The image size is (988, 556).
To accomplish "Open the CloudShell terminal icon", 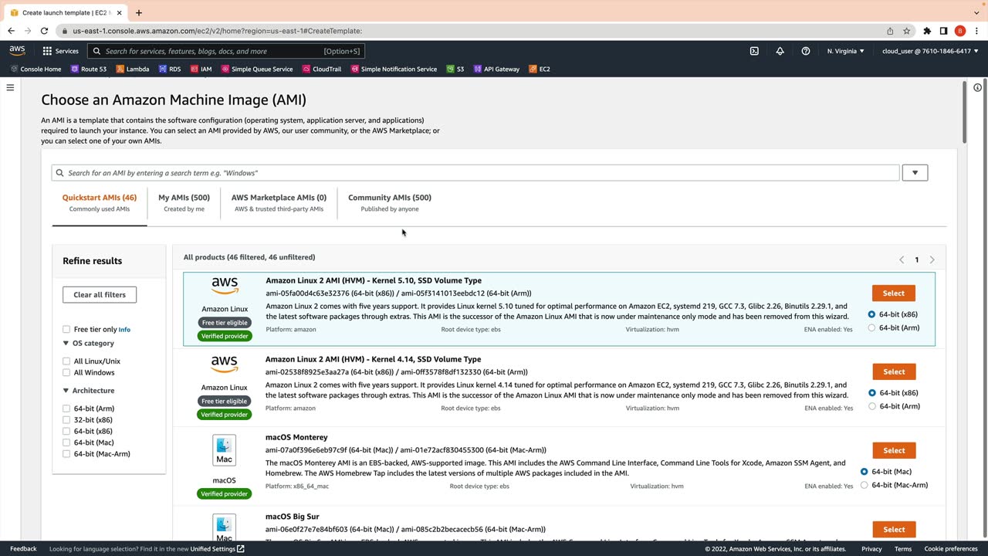I will (754, 51).
